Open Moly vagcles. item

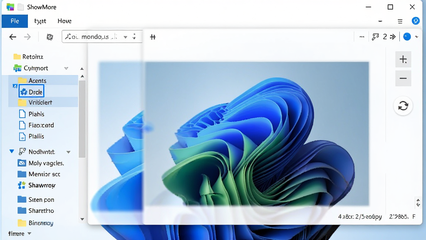coord(41,163)
